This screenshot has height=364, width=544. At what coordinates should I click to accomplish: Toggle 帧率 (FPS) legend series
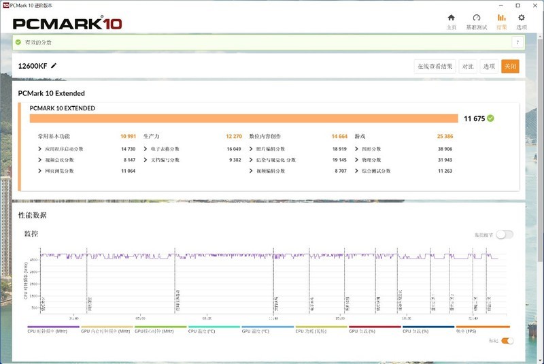pyautogui.click(x=483, y=329)
